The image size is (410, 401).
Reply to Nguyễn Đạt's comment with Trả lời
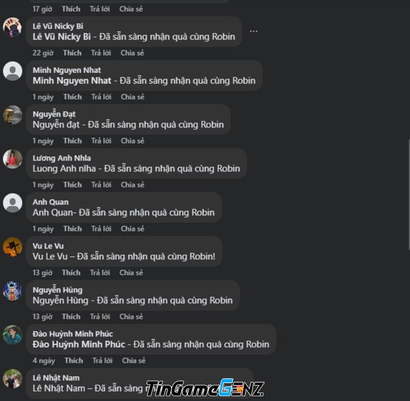click(x=101, y=141)
